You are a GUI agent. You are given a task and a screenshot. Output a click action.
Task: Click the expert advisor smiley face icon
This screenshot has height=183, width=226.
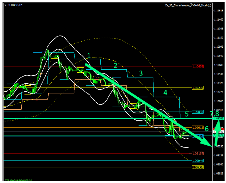[x=210, y=5]
